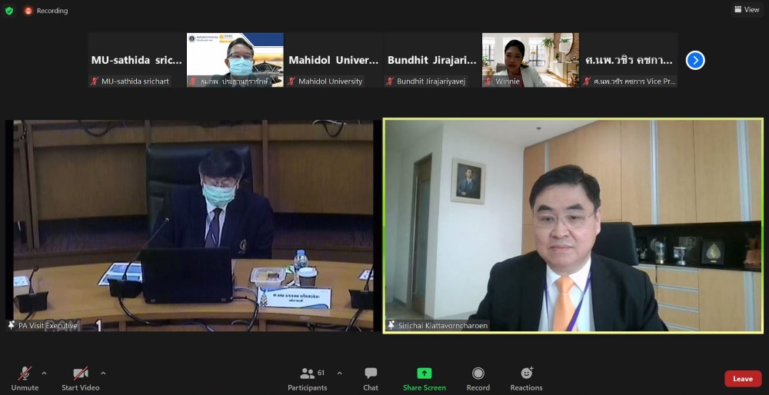Select the MU-sathida srichart participant tile
769x395 pixels.
click(x=136, y=60)
